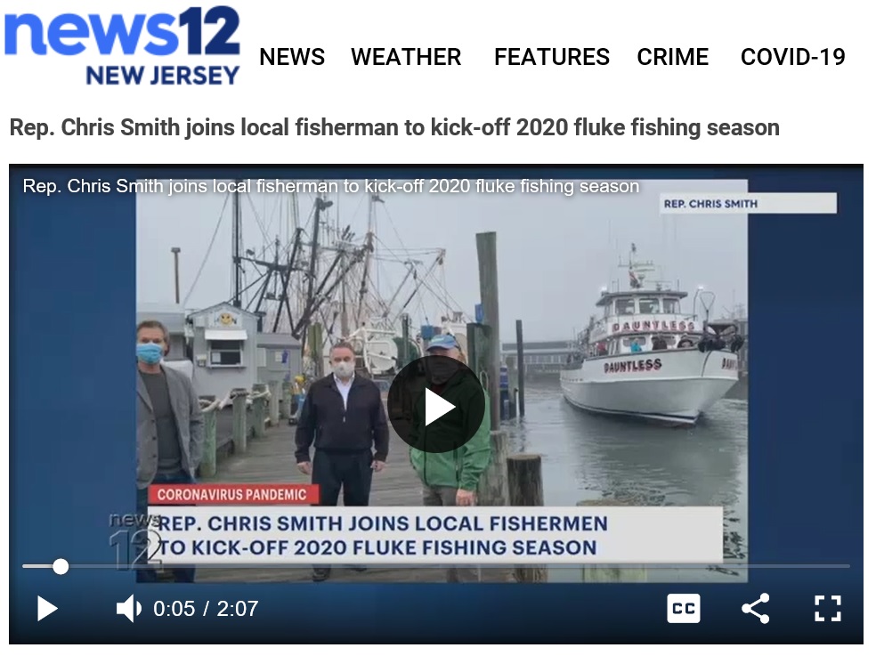Image resolution: width=876 pixels, height=656 pixels.
Task: Click the share icon in the player
Action: 755,609
